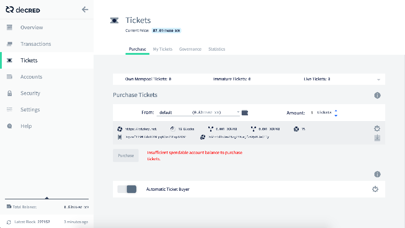Click the import download arrow icon

(377, 138)
